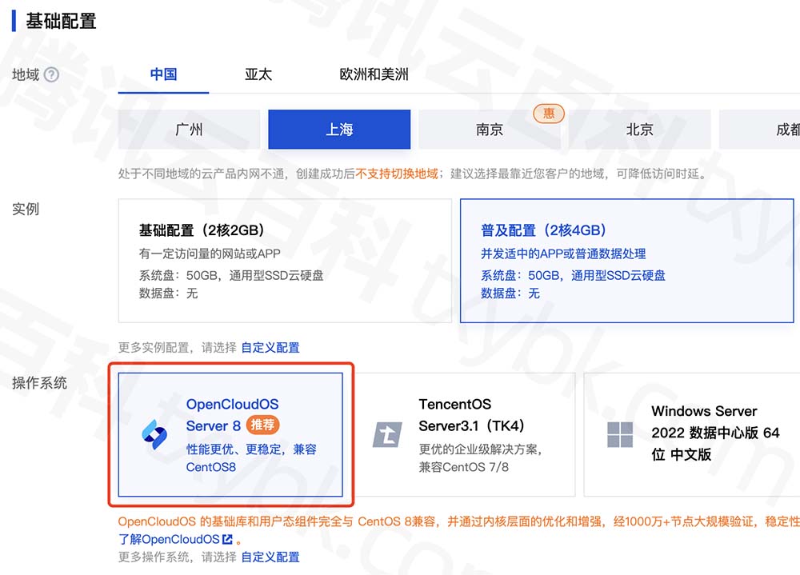Open the 欧洲和美洲 region tab

pos(374,74)
